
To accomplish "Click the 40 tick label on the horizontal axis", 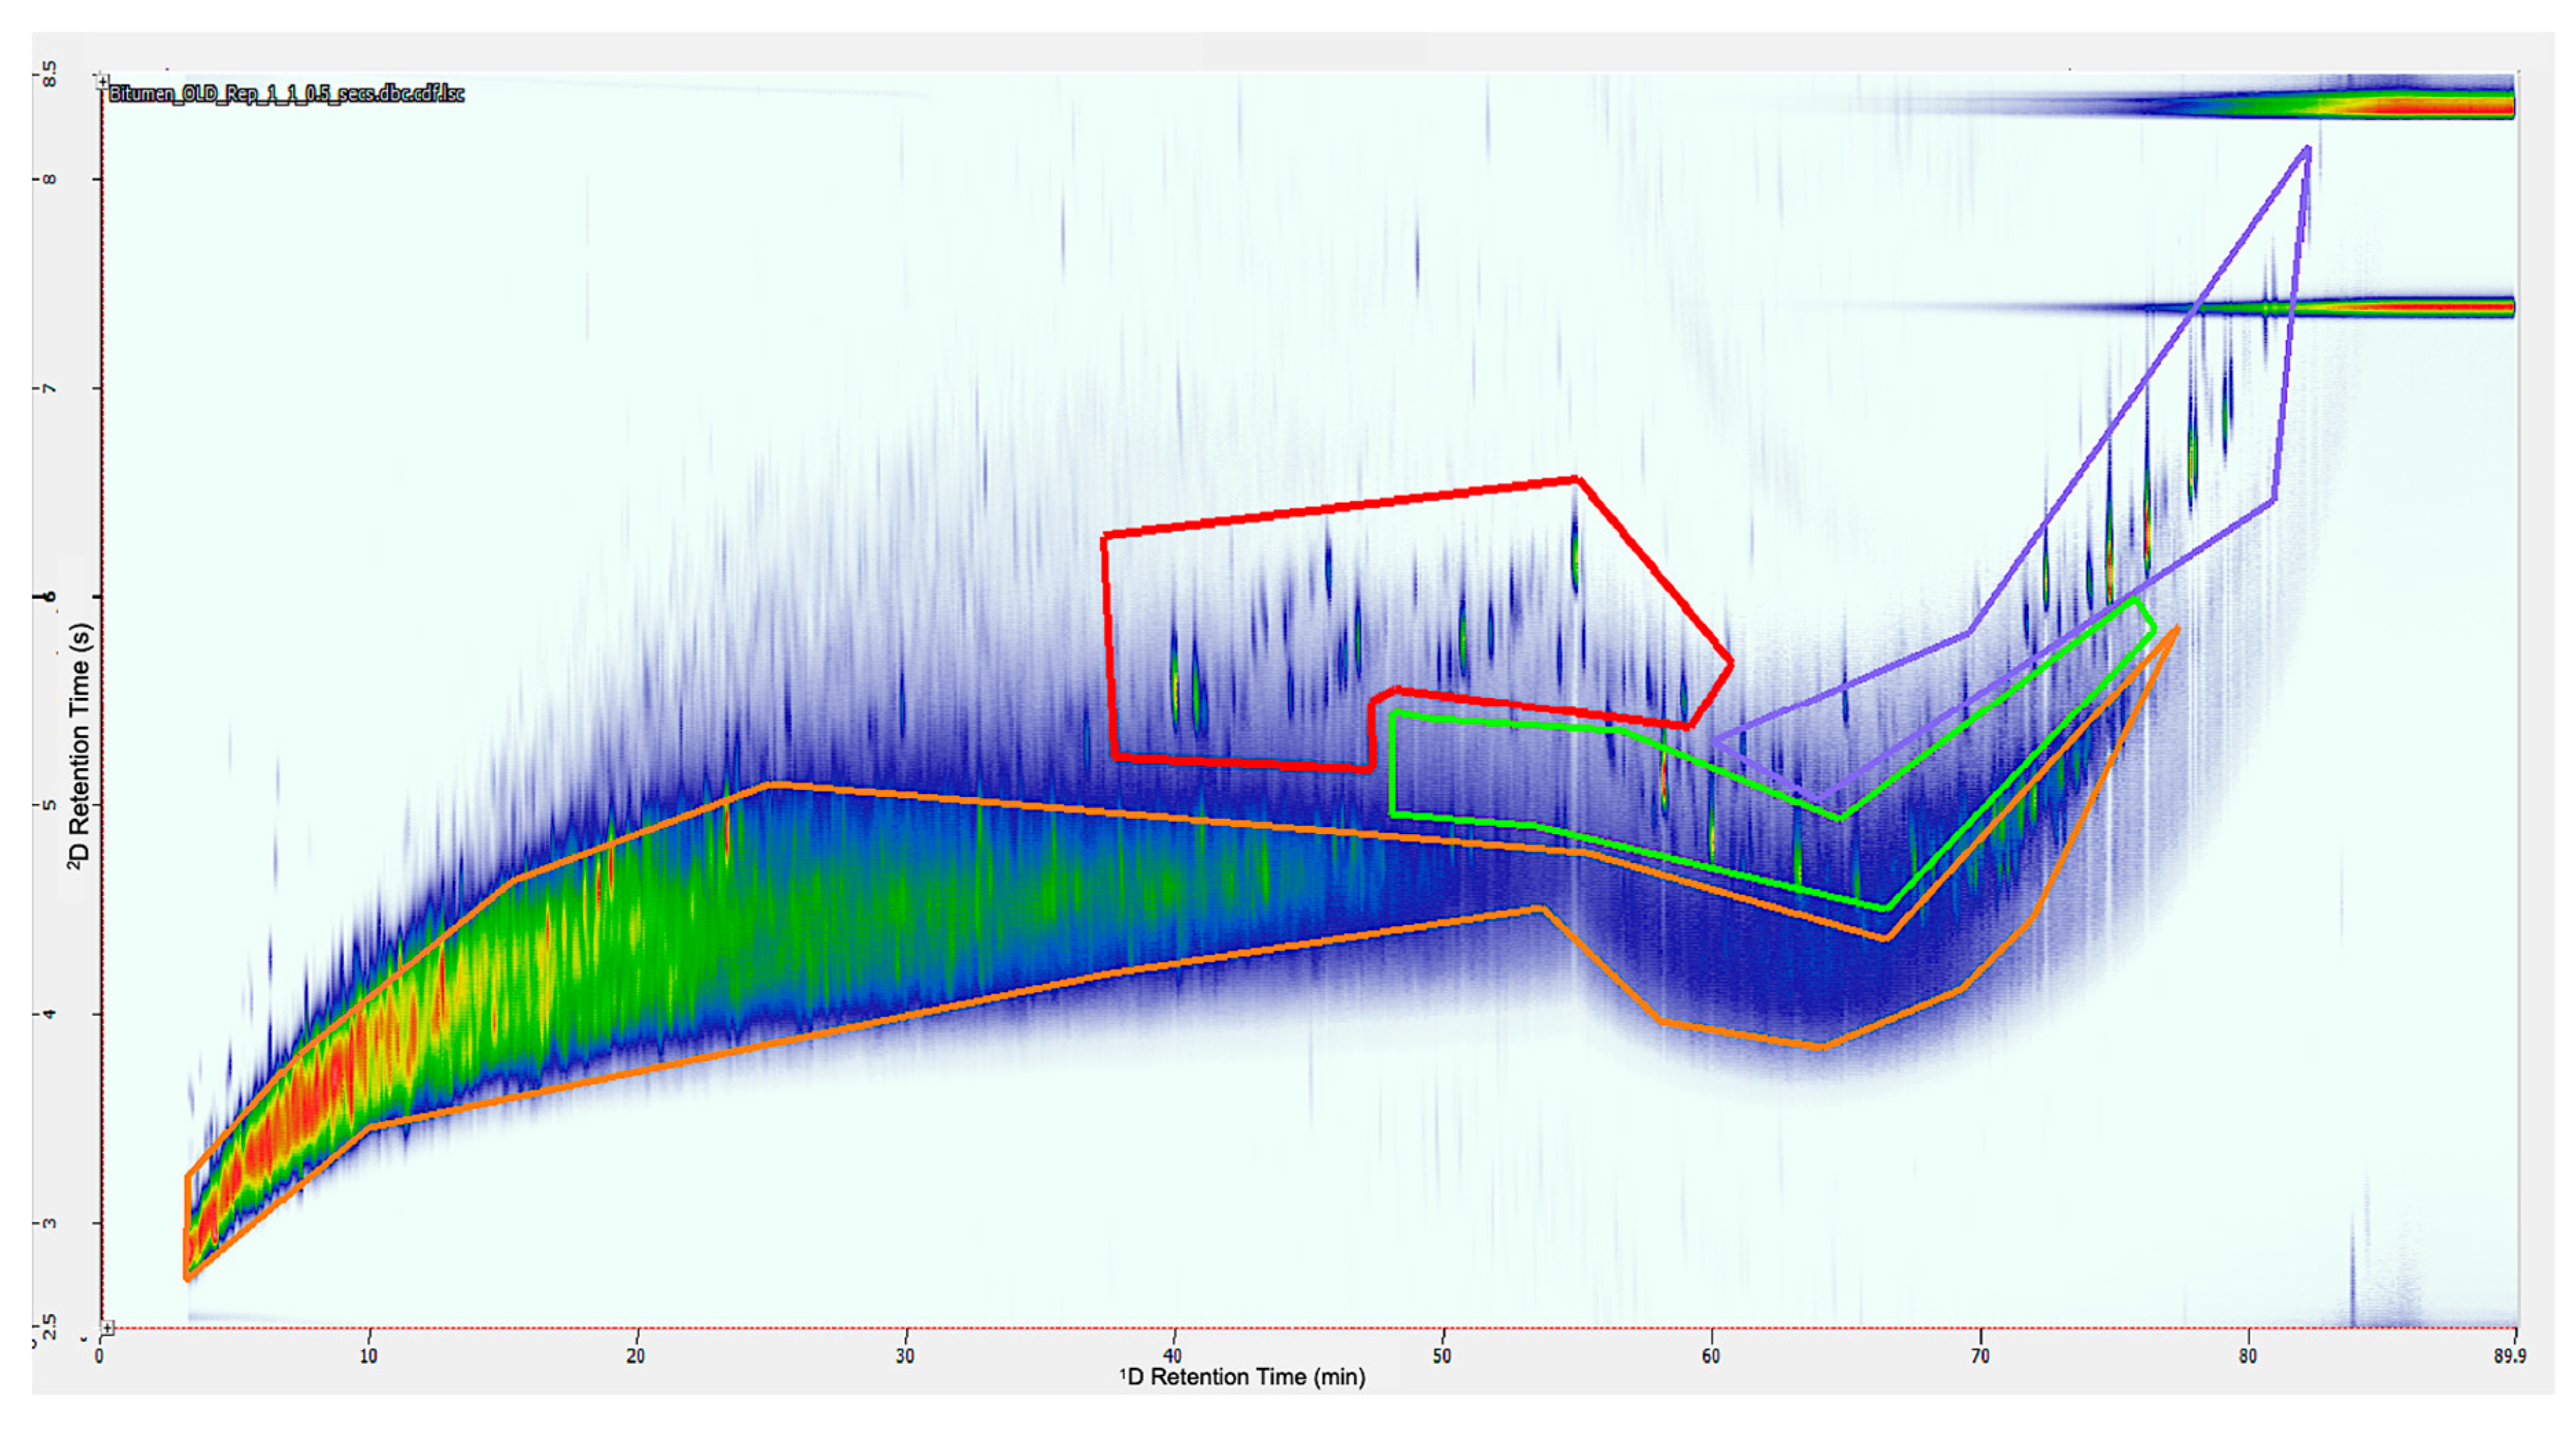I will coord(1173,1356).
